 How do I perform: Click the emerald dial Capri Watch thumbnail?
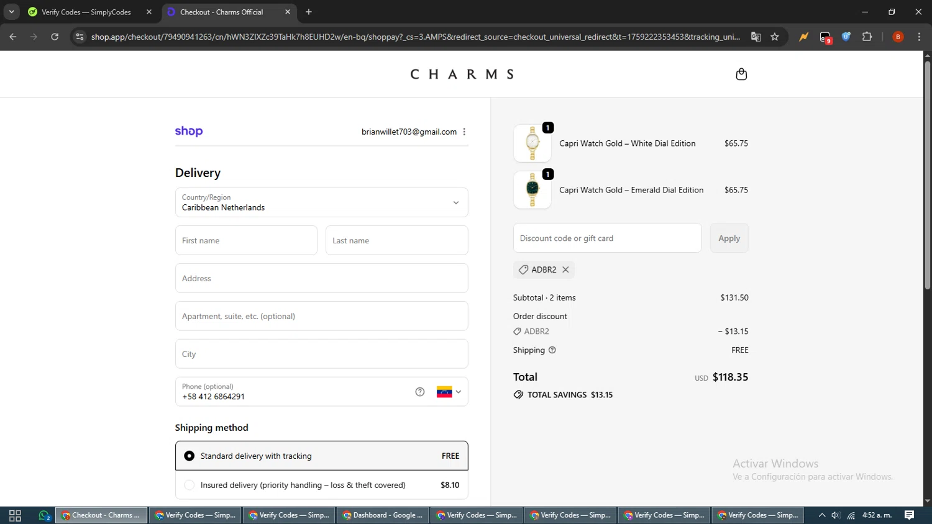coord(532,190)
